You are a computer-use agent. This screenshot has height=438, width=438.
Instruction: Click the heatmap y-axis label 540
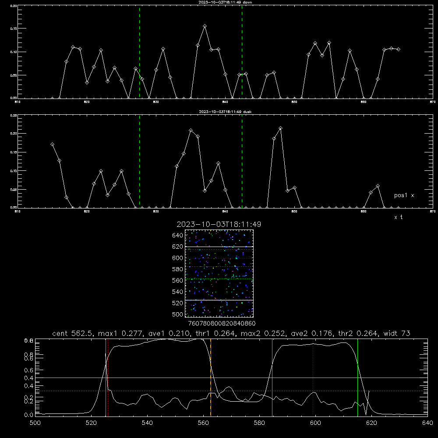(178, 292)
